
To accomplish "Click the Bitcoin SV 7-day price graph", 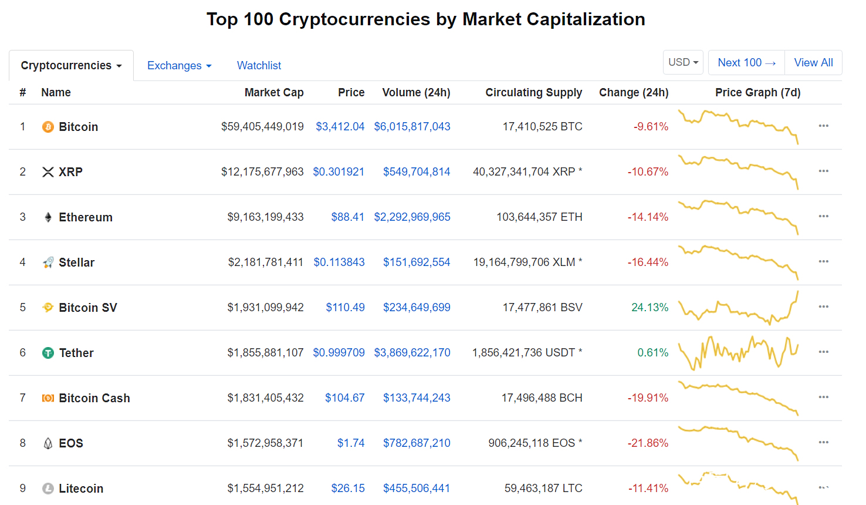I will tap(738, 308).
